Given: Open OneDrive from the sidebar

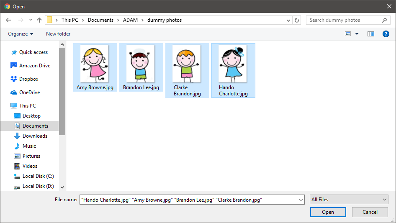Looking at the screenshot, I should 29,92.
